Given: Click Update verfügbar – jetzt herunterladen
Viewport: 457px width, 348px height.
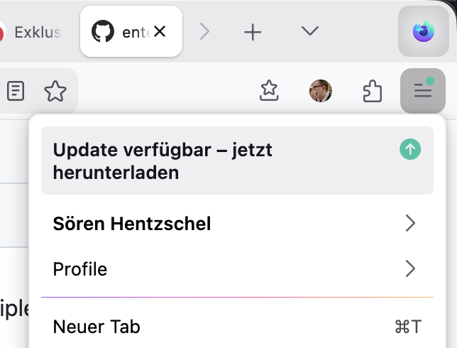Looking at the screenshot, I should pos(163,161).
